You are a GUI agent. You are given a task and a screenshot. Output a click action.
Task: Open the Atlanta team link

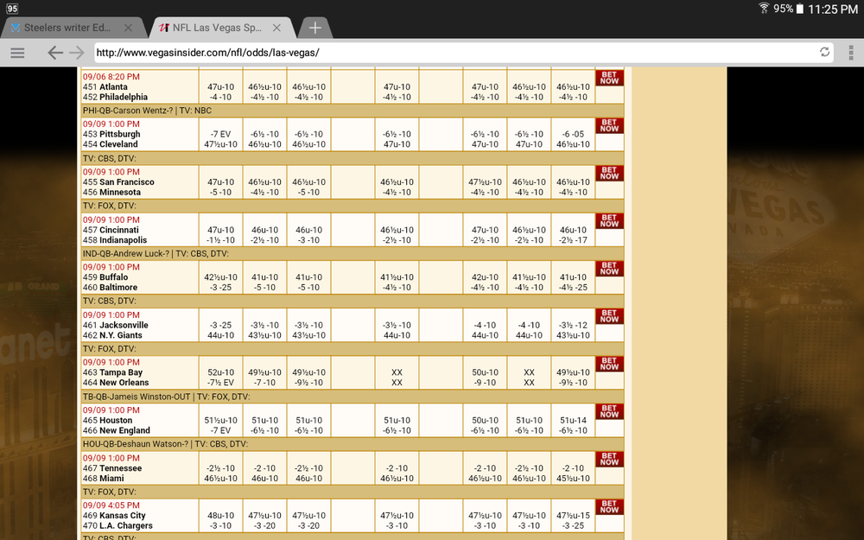coord(113,87)
